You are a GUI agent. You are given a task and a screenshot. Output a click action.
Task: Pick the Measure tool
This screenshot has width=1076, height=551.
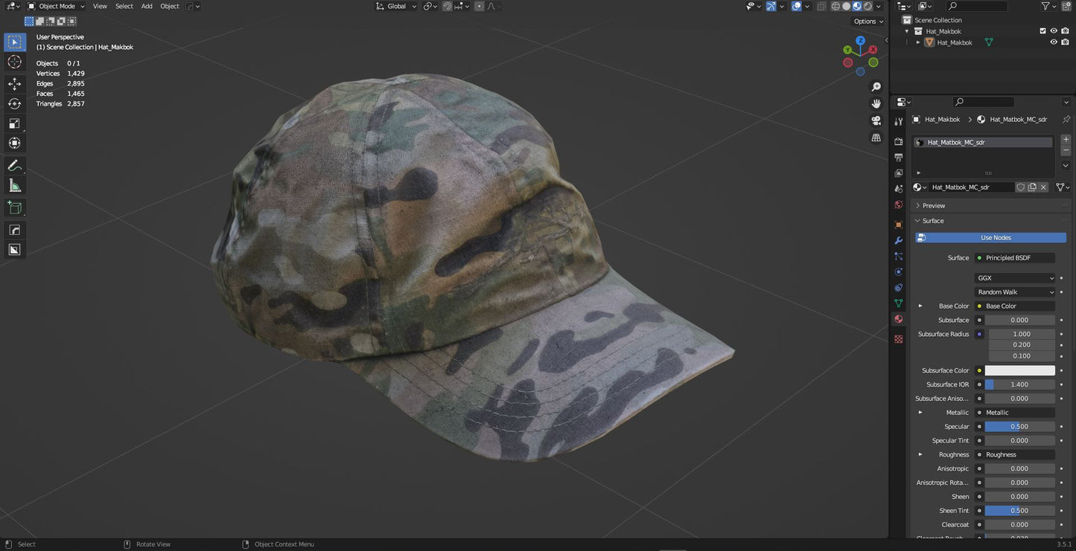point(13,184)
